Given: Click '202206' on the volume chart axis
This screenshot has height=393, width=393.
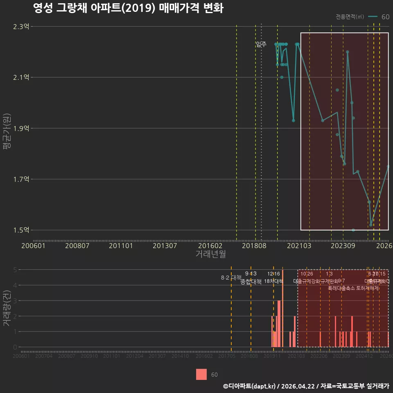Looking at the screenshot, I should coord(319,356).
